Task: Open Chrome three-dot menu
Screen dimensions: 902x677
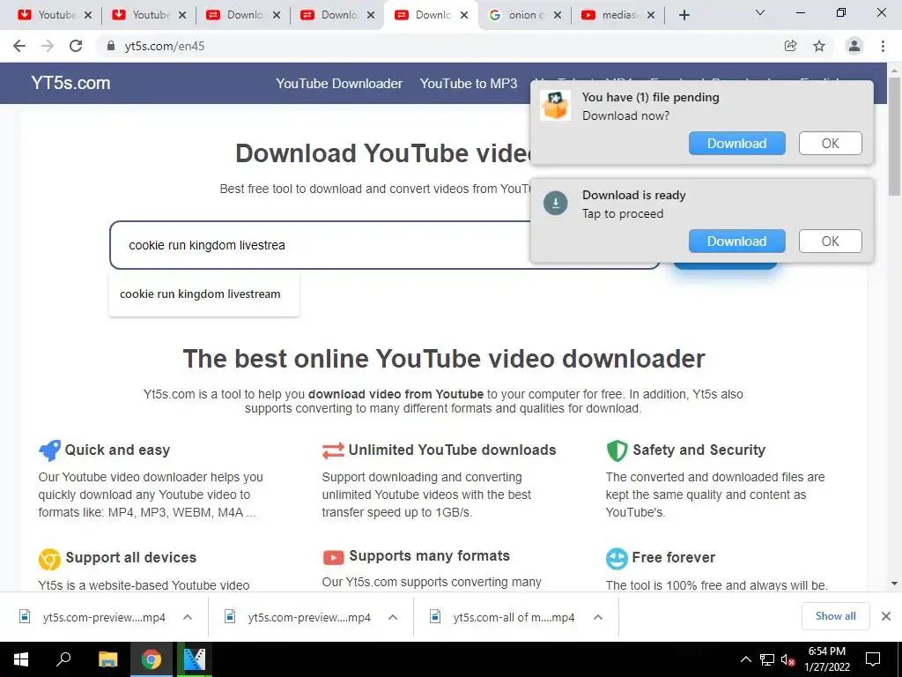Action: 883,46
